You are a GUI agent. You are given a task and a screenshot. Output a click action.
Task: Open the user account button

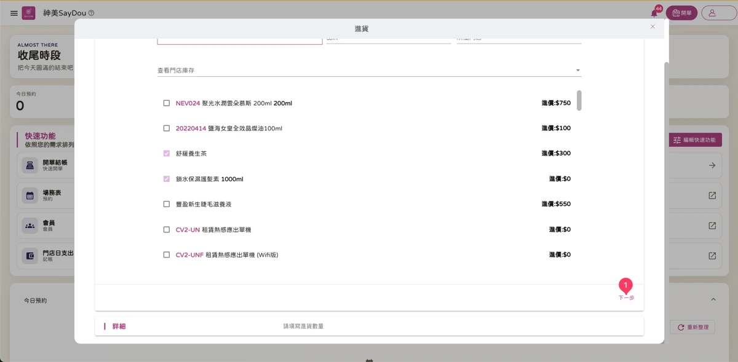click(x=718, y=13)
